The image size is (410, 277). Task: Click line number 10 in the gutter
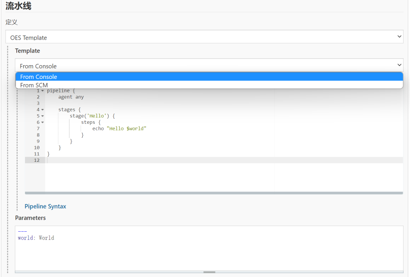click(x=37, y=148)
